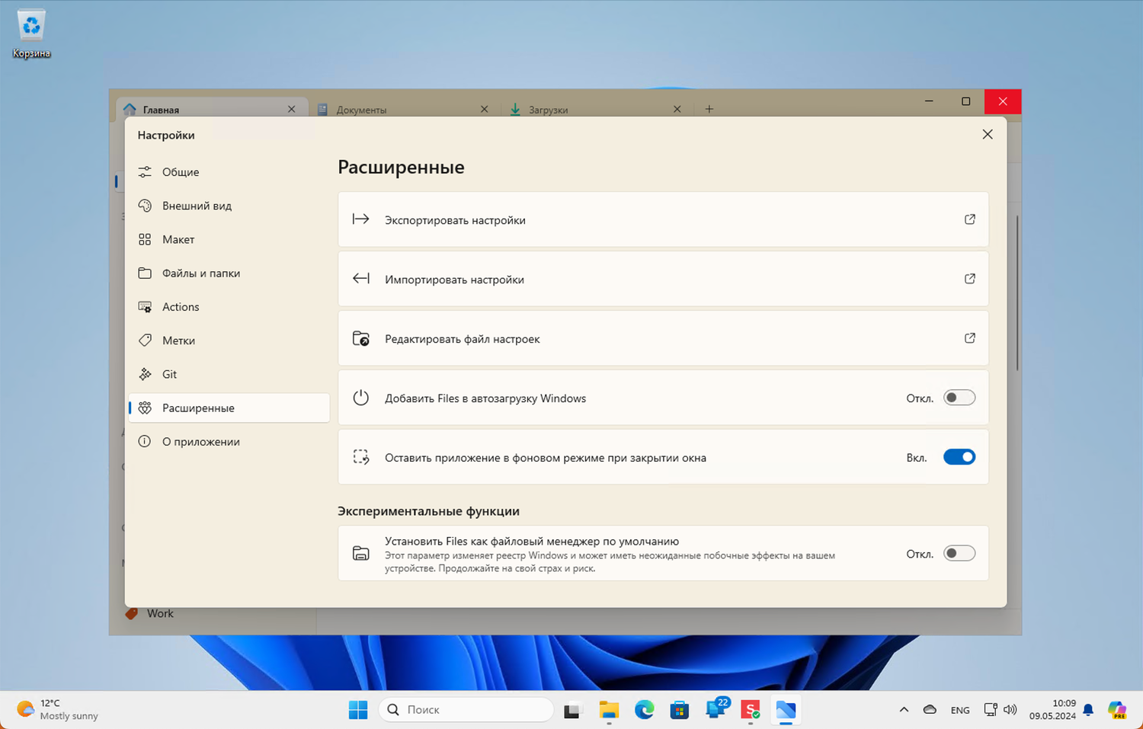Close the Главная tab
The height and width of the screenshot is (729, 1143).
(291, 109)
